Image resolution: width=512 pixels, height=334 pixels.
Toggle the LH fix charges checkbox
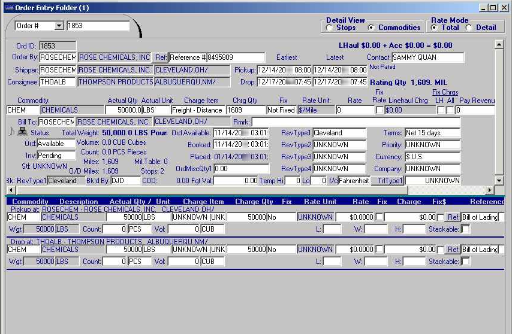(x=441, y=110)
